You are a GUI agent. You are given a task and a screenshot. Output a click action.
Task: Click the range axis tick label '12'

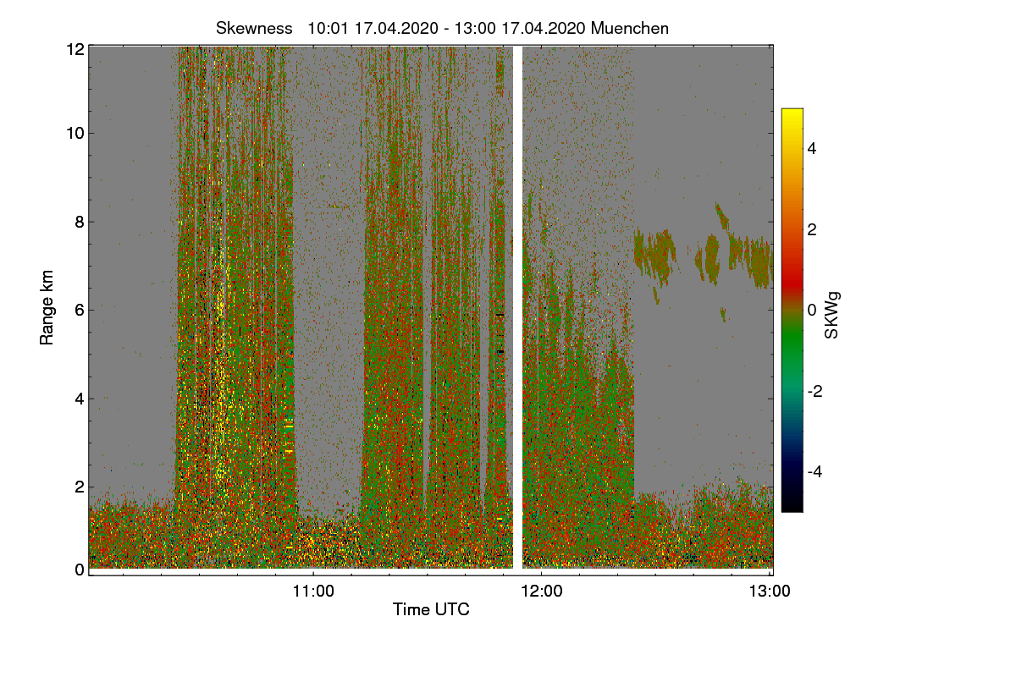(x=75, y=49)
